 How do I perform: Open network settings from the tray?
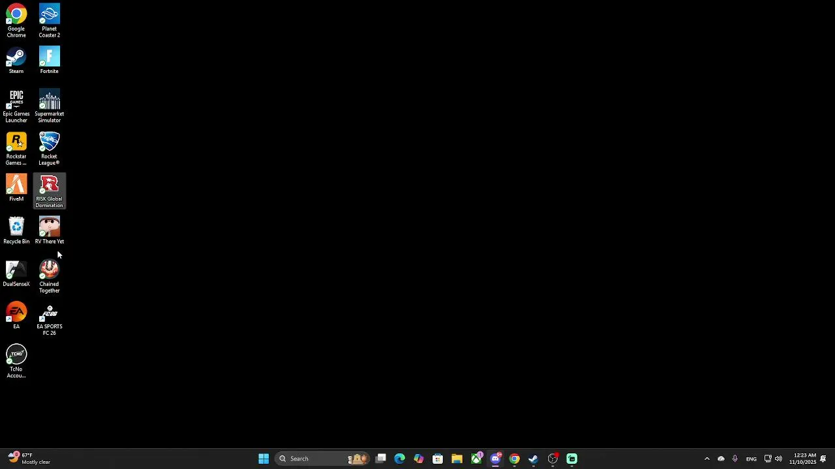tap(768, 459)
